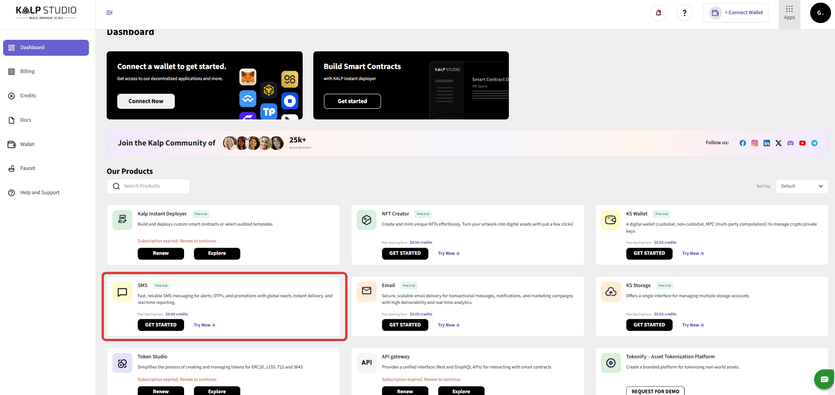
Task: Open Kalp's Telegram channel icon
Action: pyautogui.click(x=814, y=143)
